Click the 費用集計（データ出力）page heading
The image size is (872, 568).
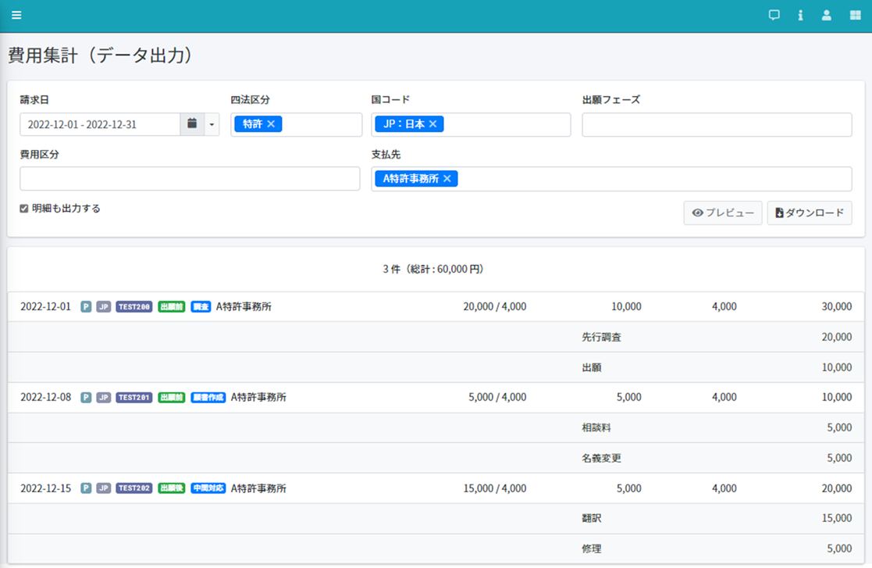tap(101, 55)
